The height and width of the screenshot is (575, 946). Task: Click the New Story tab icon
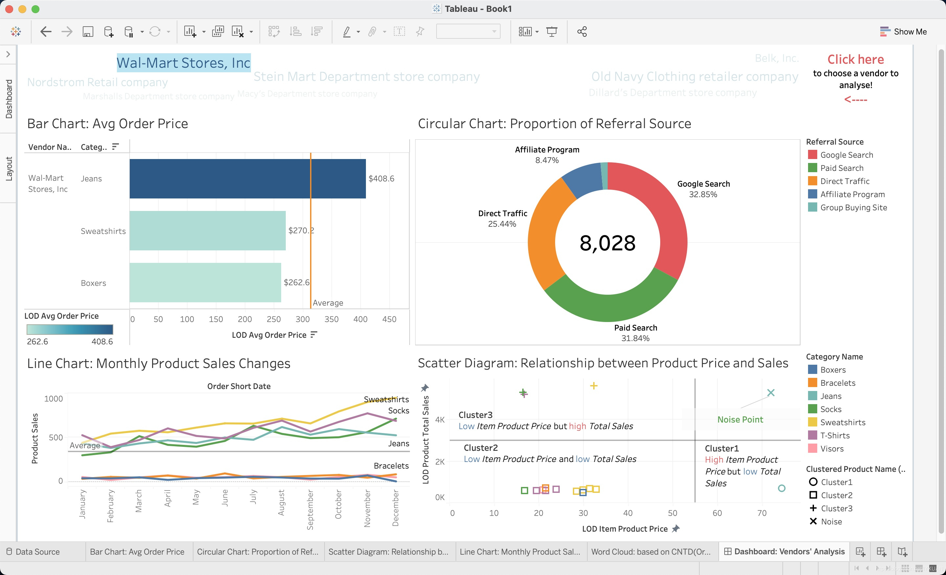[x=902, y=552]
